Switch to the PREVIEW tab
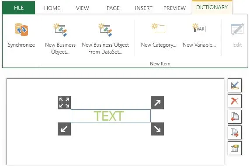This screenshot has height=166, width=250. pos(174,8)
